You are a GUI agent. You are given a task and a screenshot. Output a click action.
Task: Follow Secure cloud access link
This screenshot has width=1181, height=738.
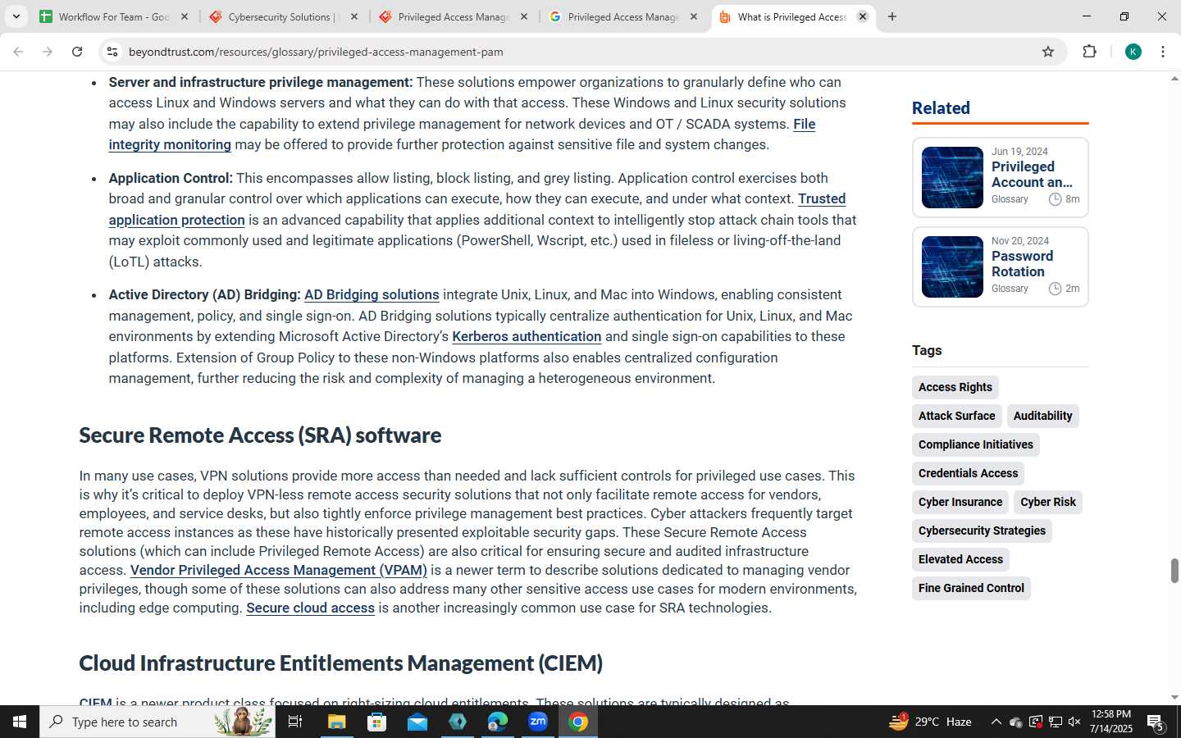[x=310, y=608]
